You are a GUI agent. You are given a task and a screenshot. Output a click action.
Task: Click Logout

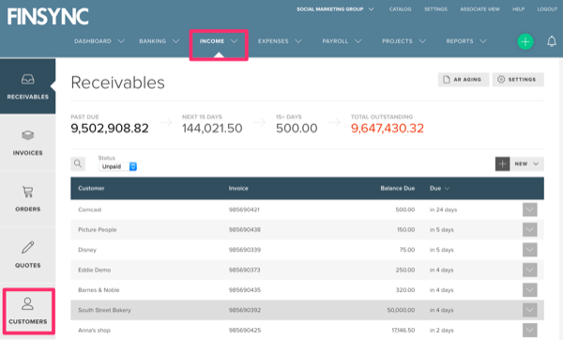tap(547, 9)
